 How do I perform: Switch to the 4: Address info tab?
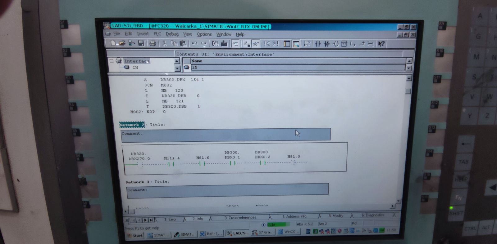(x=294, y=216)
